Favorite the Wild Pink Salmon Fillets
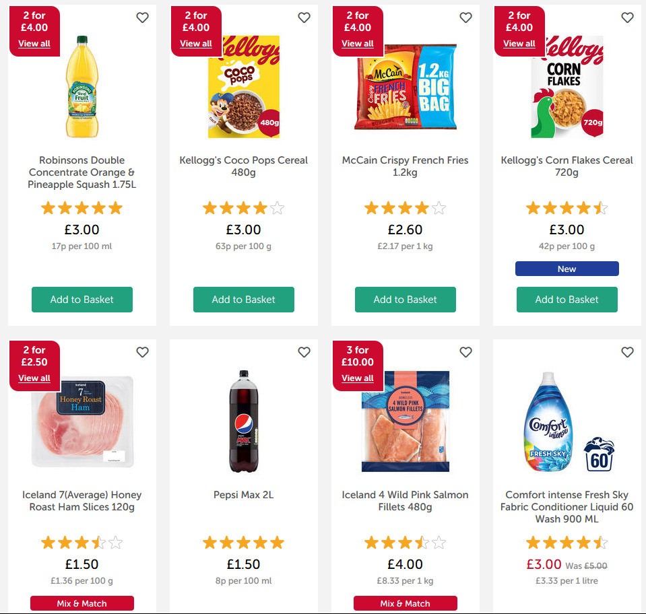 [465, 352]
